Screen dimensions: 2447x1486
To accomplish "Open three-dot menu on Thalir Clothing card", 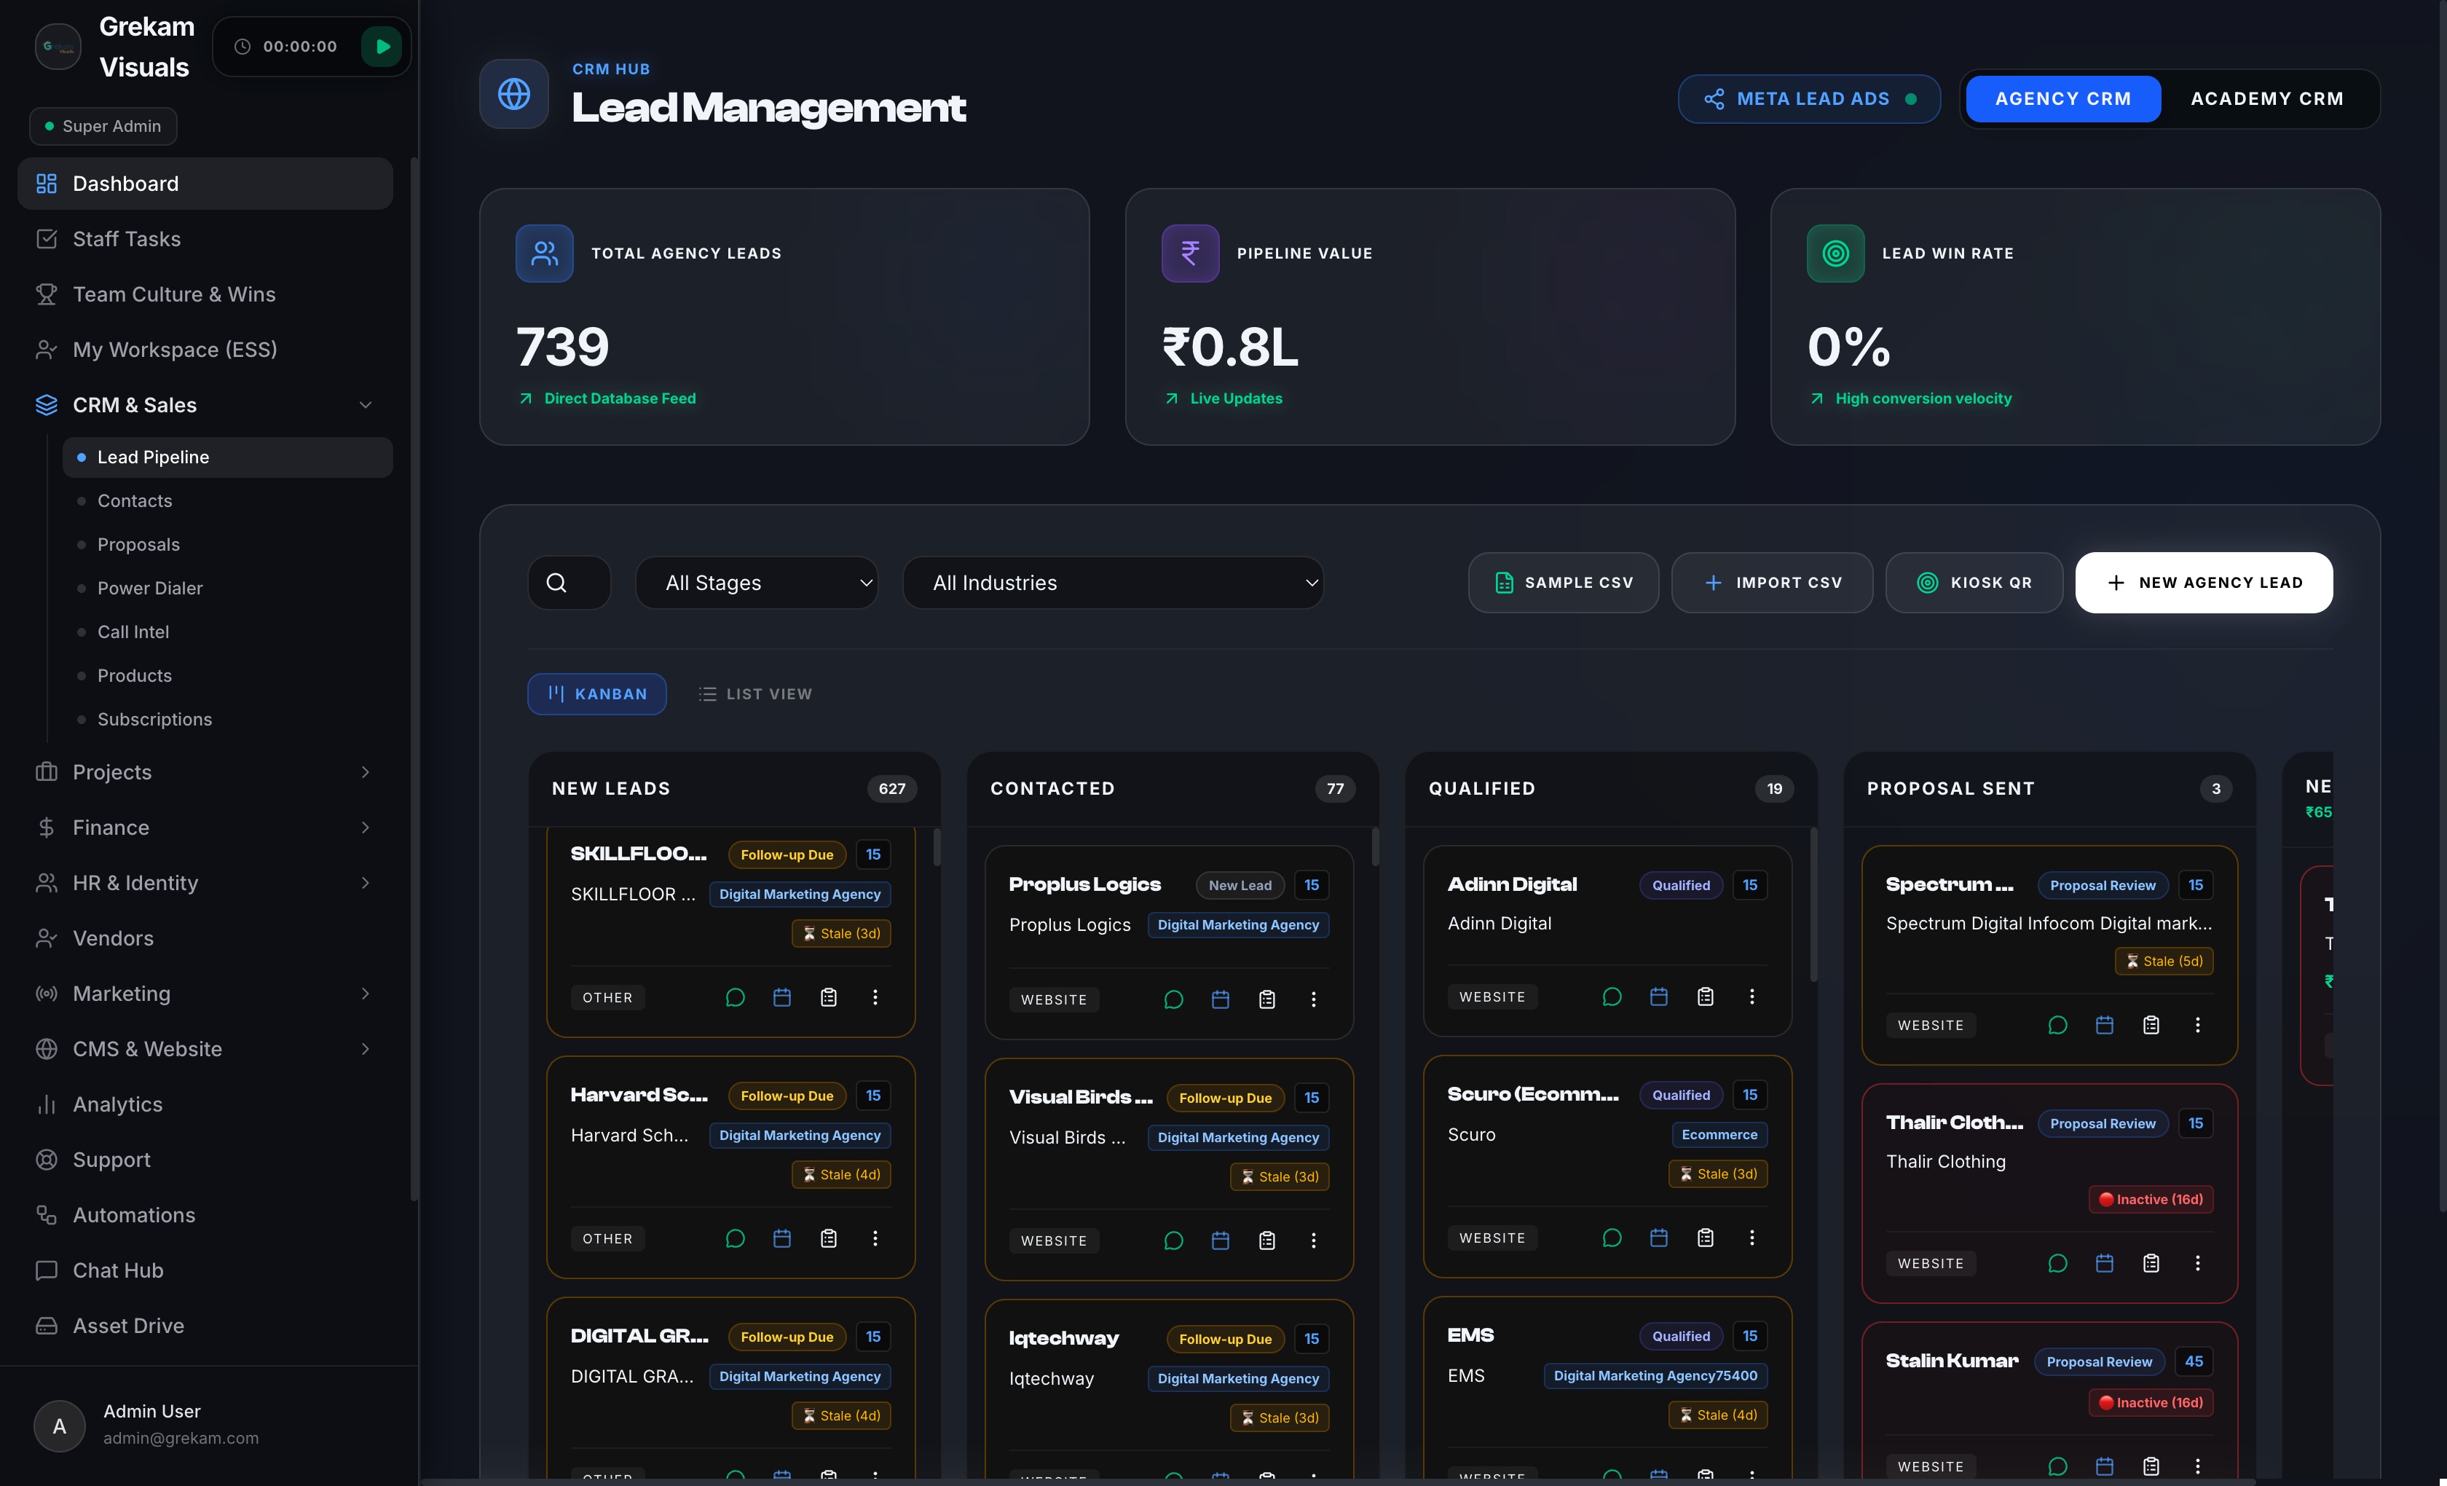I will point(2196,1262).
